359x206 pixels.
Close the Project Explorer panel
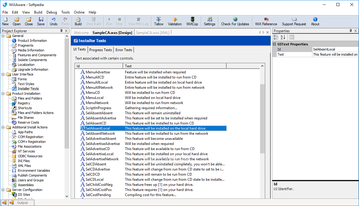(66, 31)
